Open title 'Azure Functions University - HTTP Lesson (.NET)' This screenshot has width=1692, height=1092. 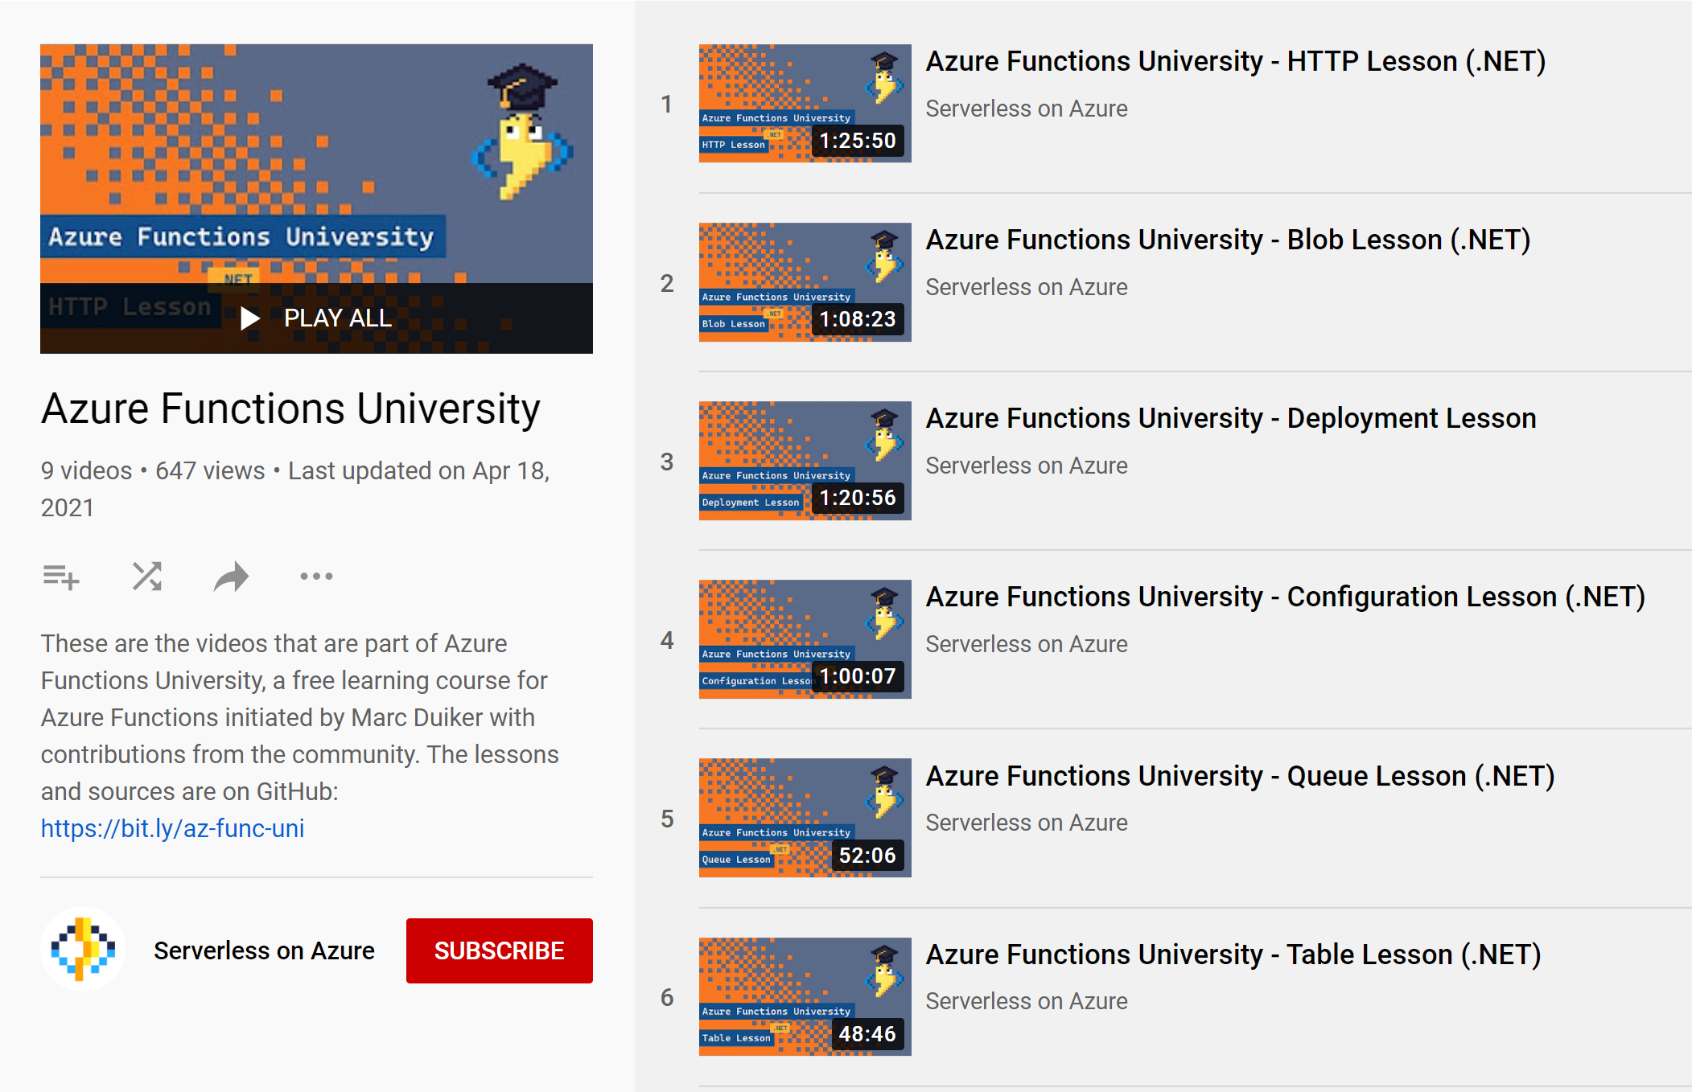[x=1236, y=62]
